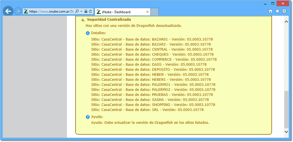Click the vertical scrollbar thumb
Viewport: 293px width, 142px height.
coord(286,109)
